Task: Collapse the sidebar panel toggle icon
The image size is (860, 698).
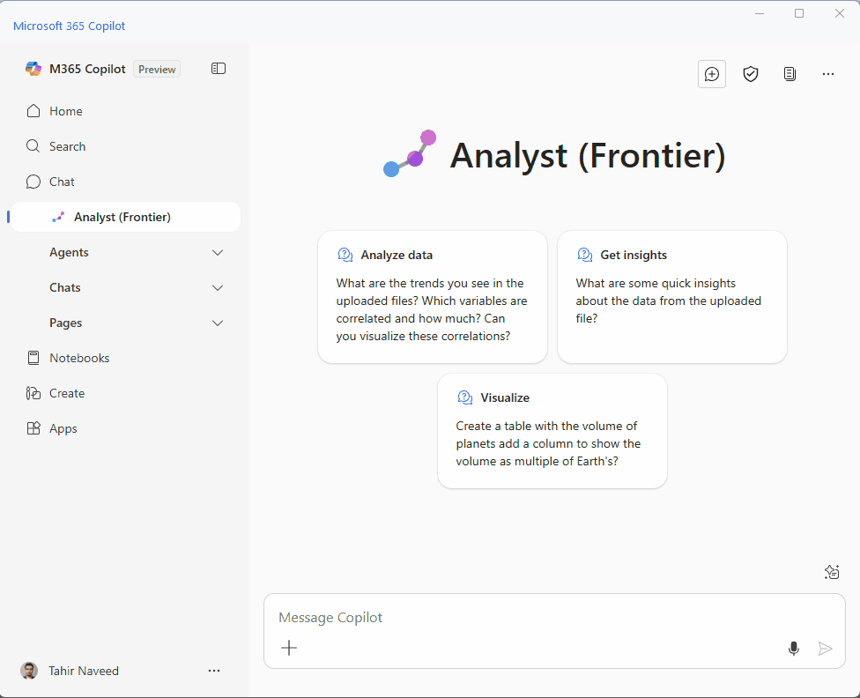Action: click(x=219, y=69)
